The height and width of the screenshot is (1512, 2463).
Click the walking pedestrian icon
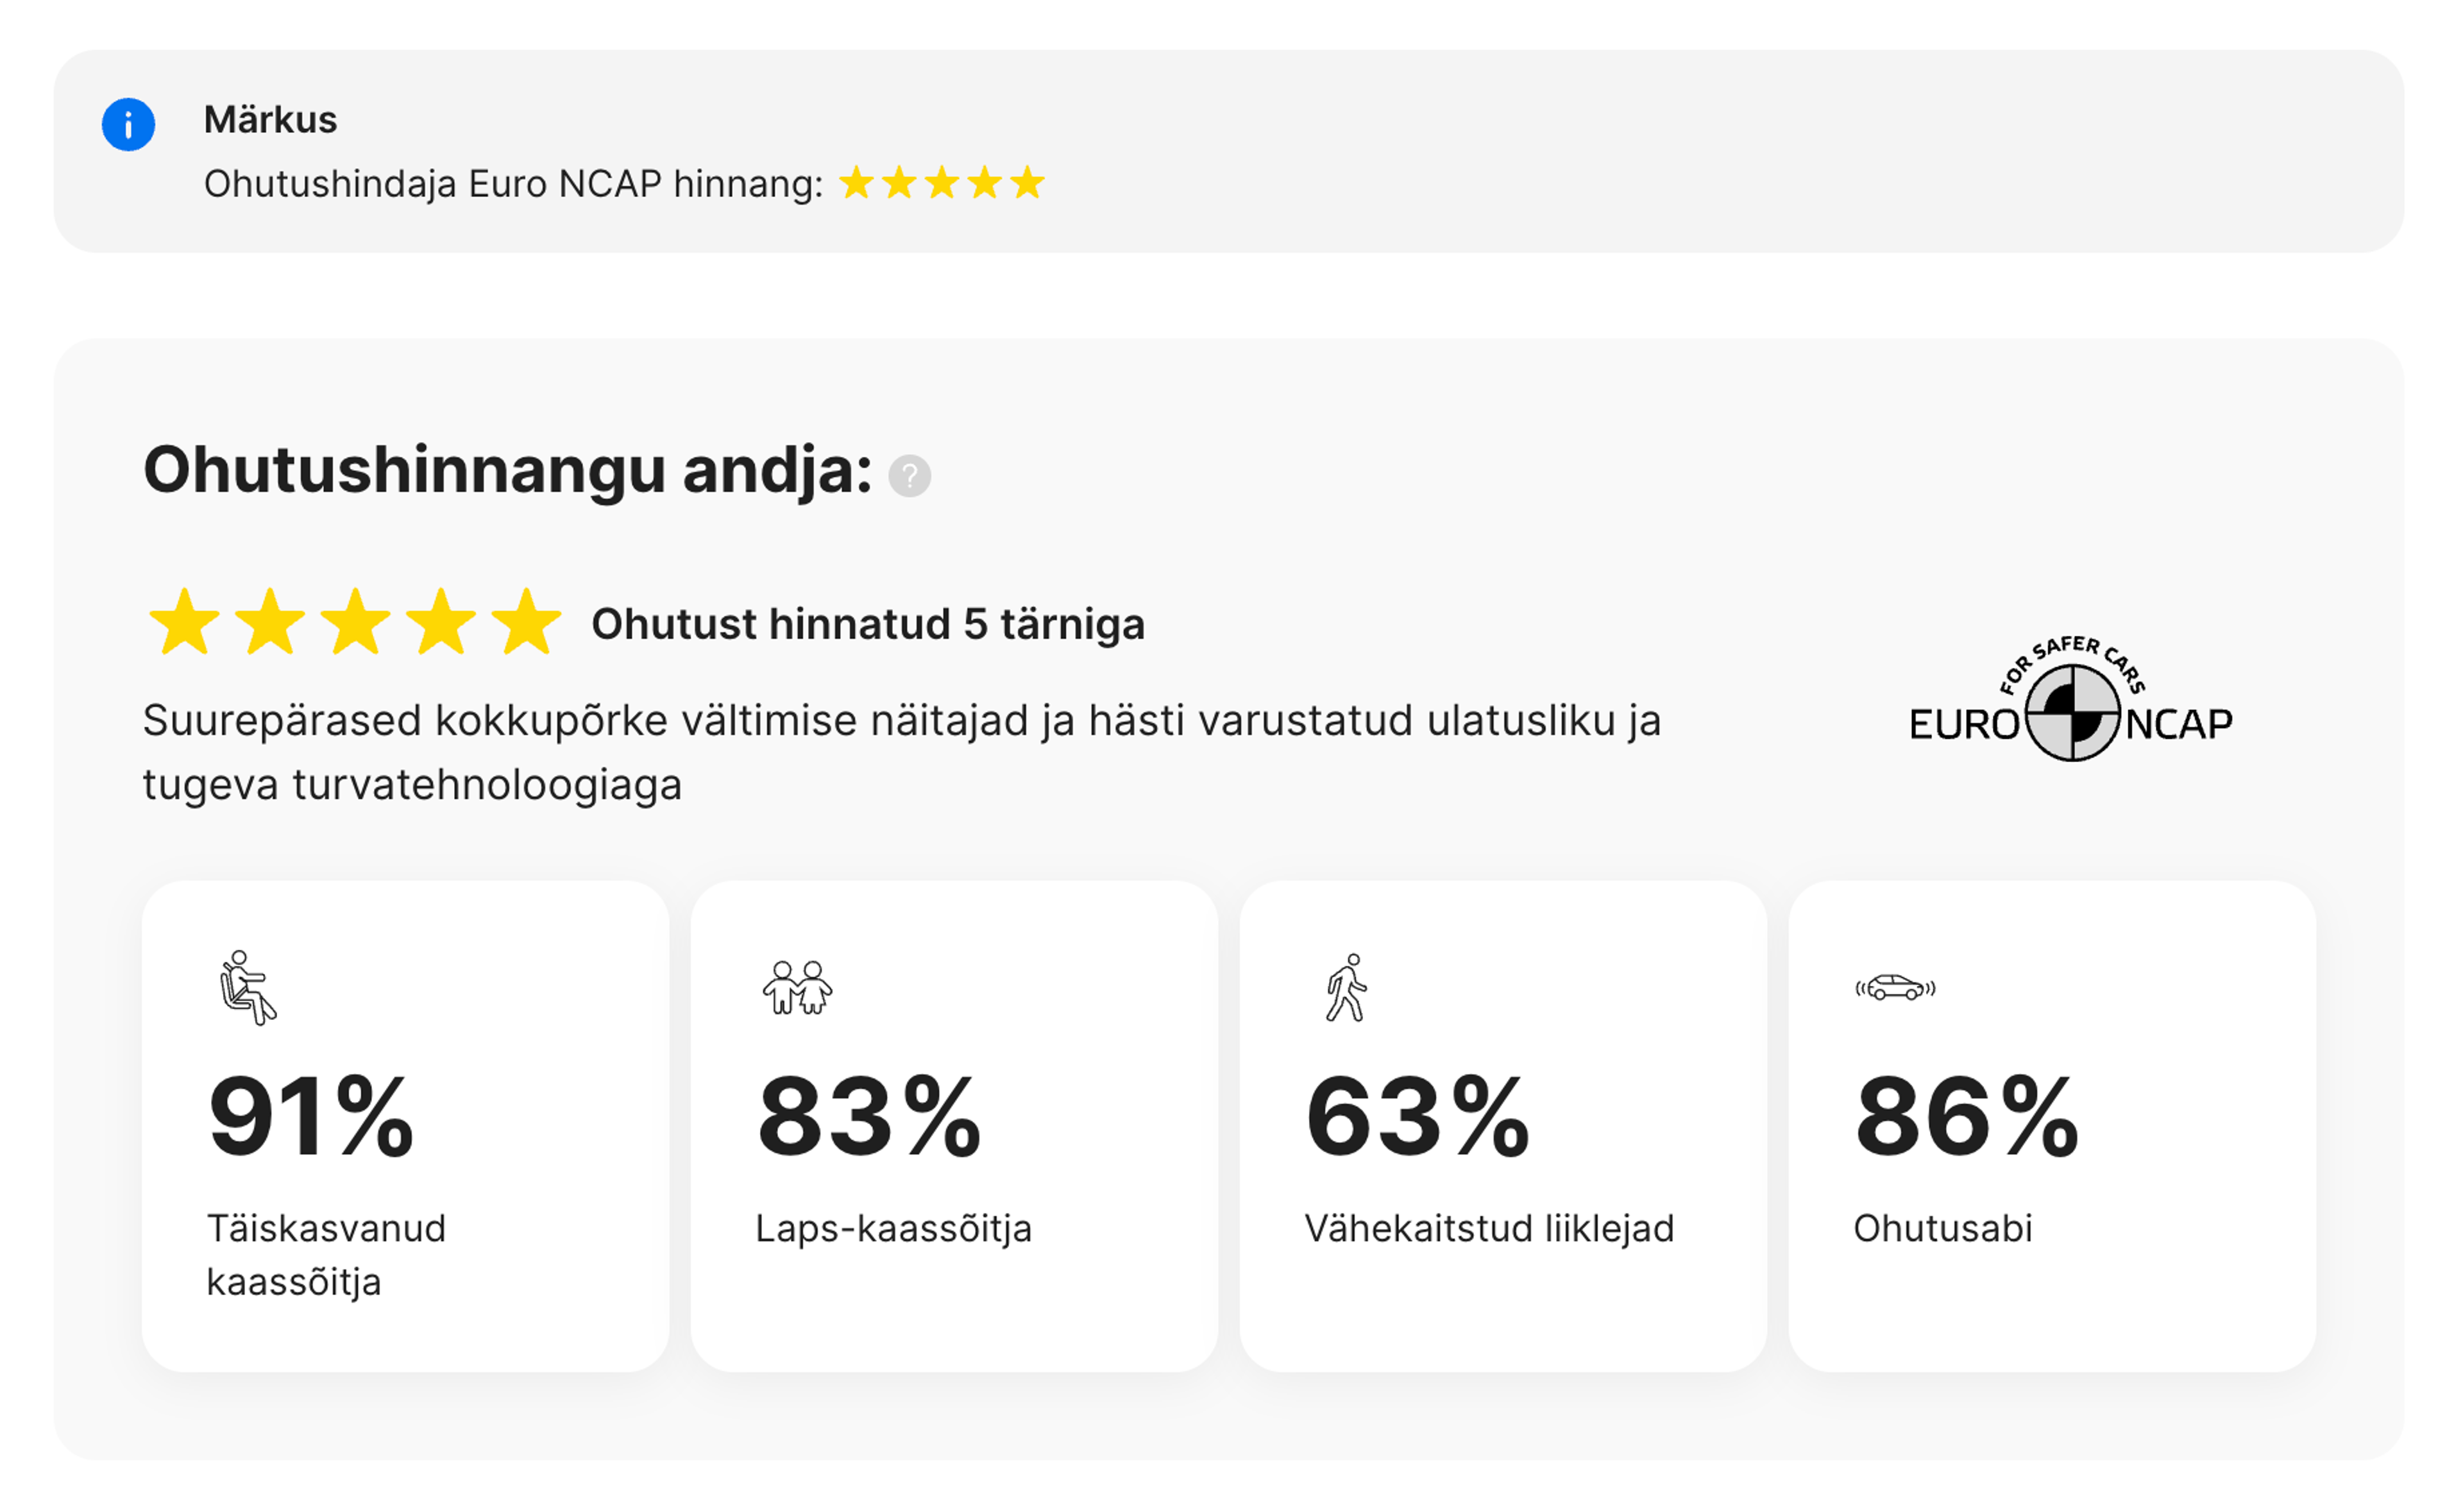(1346, 988)
